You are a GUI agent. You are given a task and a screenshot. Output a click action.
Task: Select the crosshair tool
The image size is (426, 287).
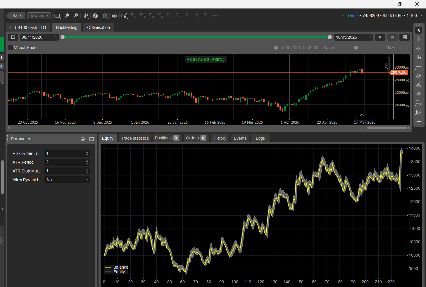point(419,39)
